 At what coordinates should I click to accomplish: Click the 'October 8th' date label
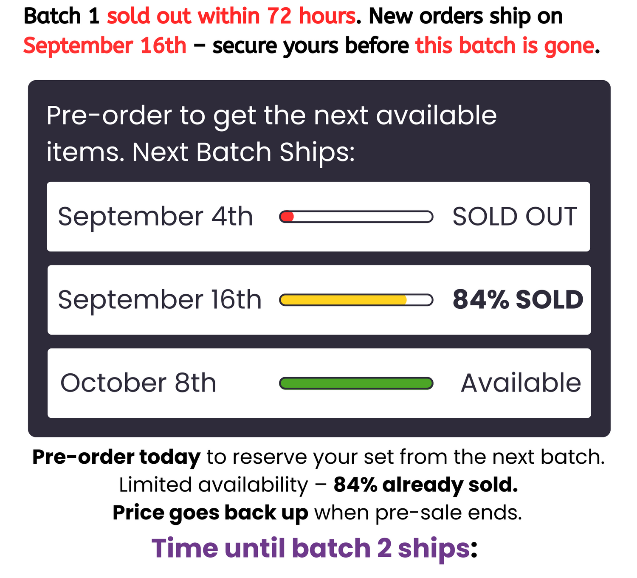click(138, 383)
